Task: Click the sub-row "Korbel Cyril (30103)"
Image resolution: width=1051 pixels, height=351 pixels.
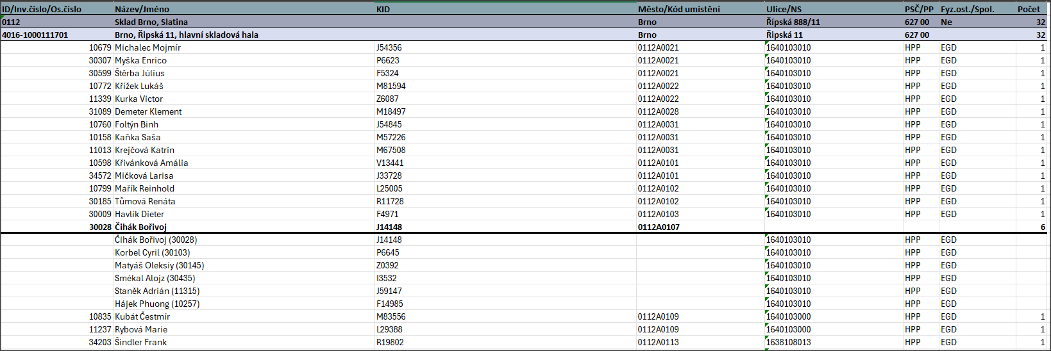Action: [152, 252]
